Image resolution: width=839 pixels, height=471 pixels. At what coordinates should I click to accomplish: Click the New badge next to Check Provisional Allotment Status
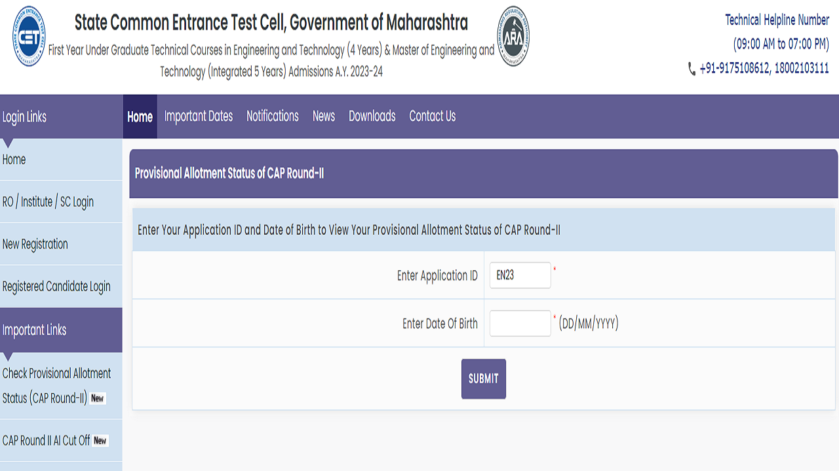click(97, 398)
